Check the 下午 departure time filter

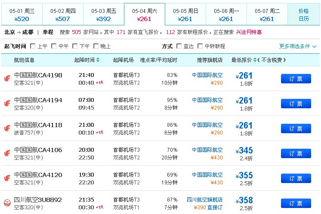[x=75, y=46]
